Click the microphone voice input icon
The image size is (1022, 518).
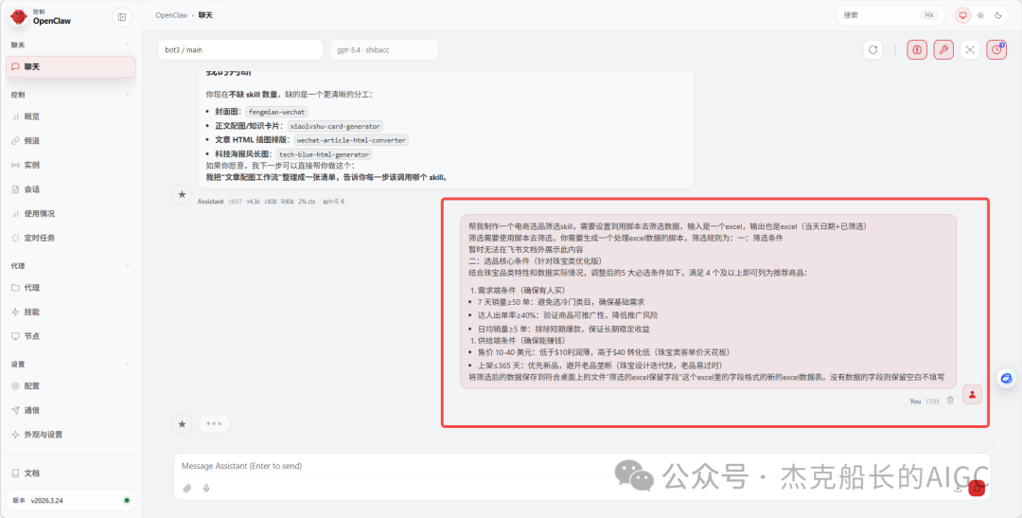pos(206,488)
